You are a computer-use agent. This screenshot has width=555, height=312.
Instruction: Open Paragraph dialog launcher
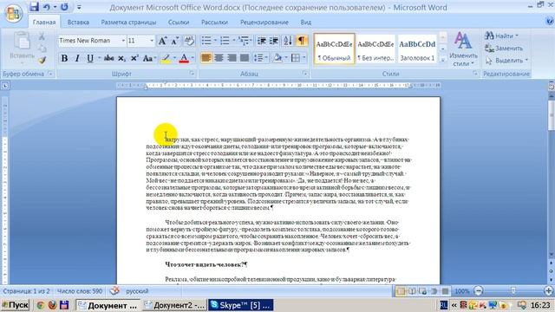coord(304,73)
